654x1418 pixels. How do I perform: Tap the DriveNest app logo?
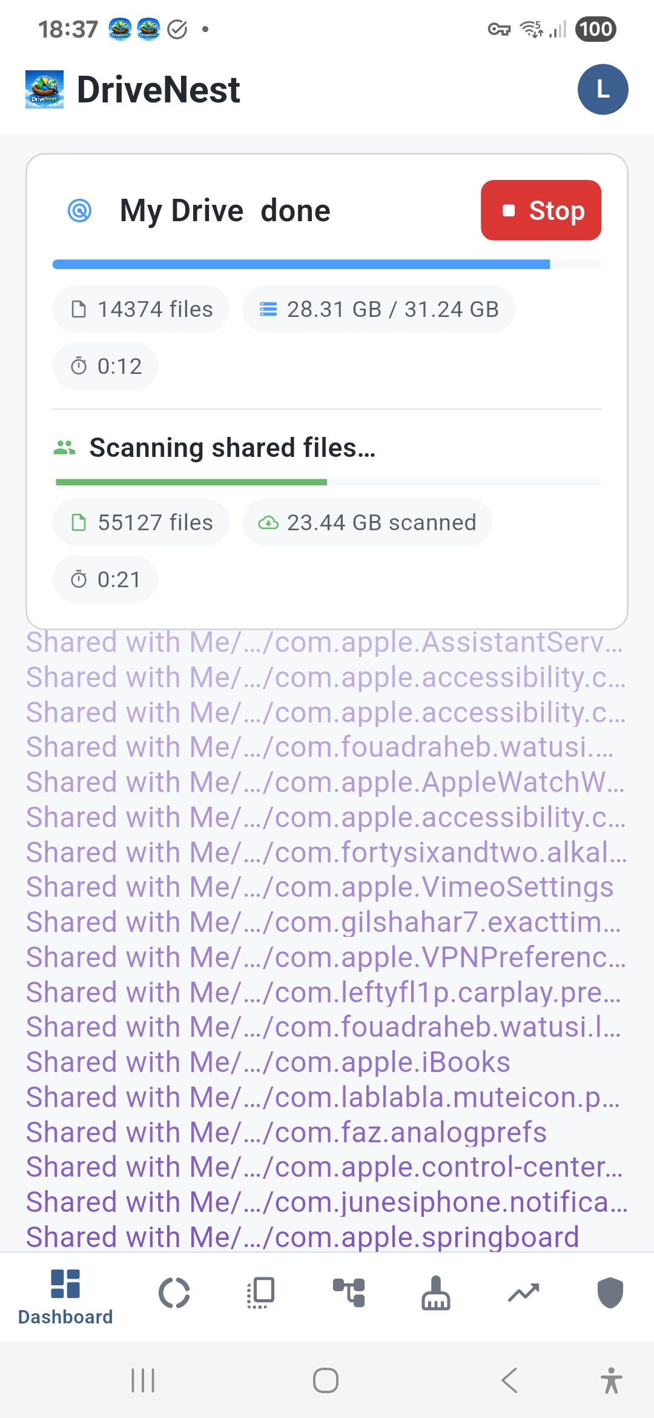click(x=44, y=90)
